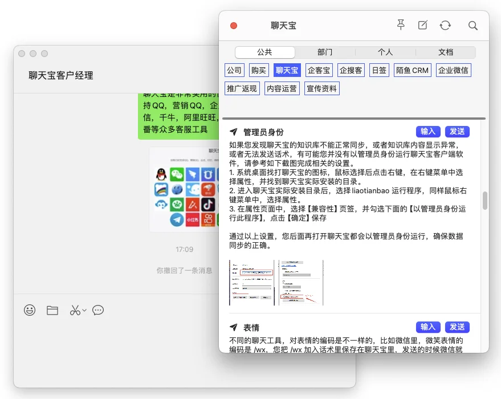Click the 17:09 timestamp in chat
Viewport: 501px width, 399px height.
184,250
